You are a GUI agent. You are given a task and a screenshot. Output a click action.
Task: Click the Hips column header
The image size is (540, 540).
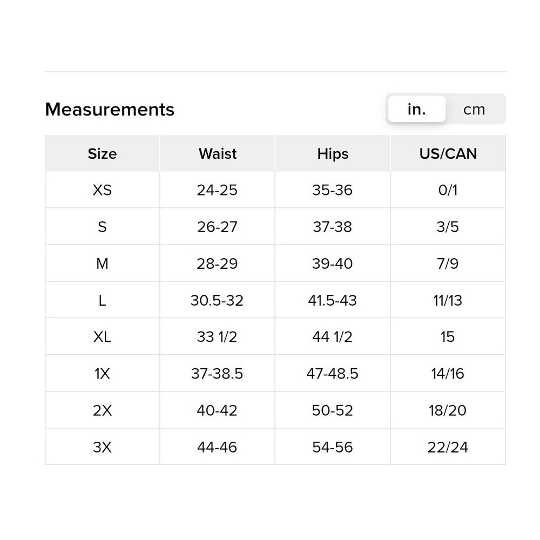(x=333, y=153)
